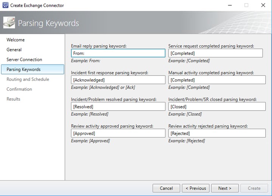
Task: Click the 'Example: [Rejected]' hint text
Action: click(x=187, y=141)
